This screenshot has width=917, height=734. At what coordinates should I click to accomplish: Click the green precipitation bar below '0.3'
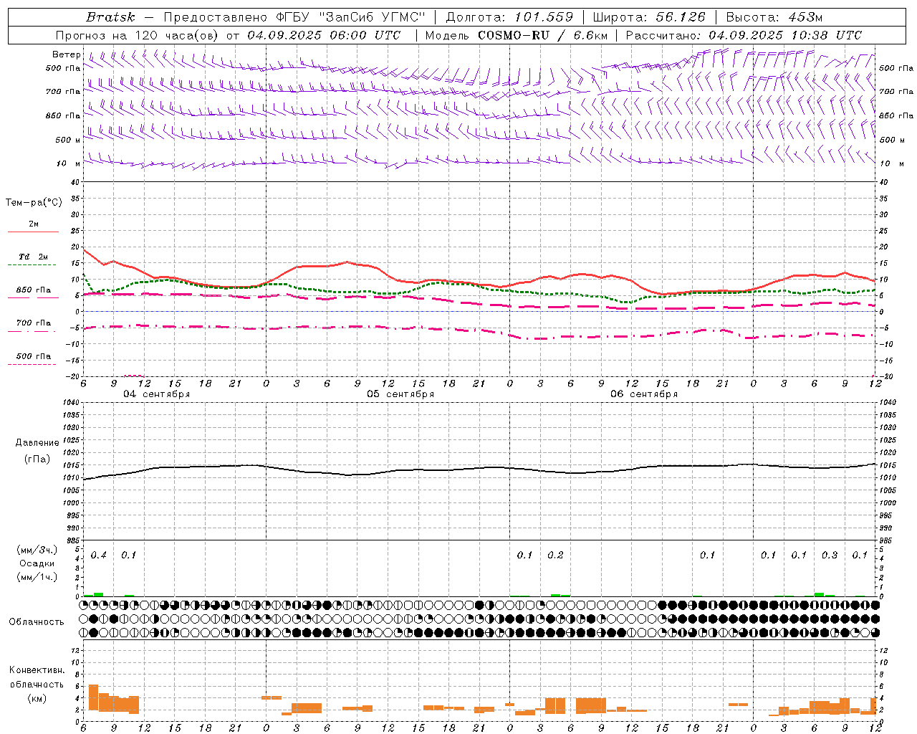pos(819,594)
